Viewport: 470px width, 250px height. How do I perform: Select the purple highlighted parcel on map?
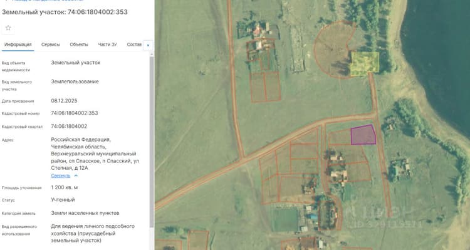363,135
